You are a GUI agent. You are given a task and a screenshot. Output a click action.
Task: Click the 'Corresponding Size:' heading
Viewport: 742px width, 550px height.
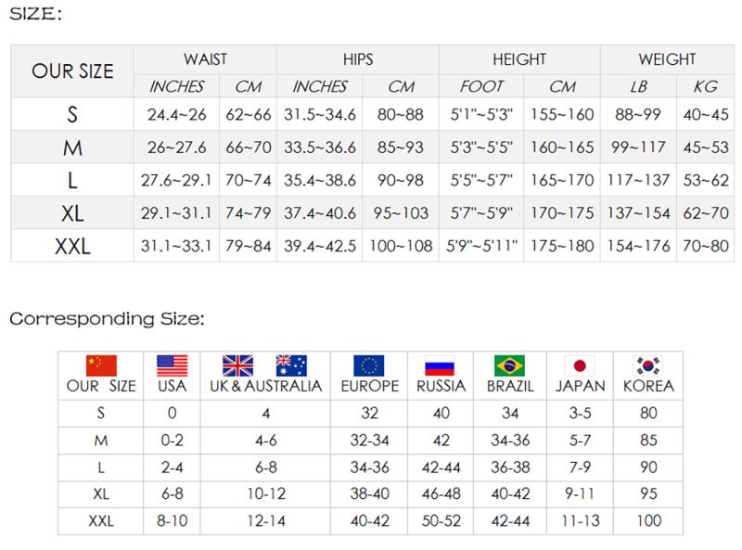[x=107, y=320]
